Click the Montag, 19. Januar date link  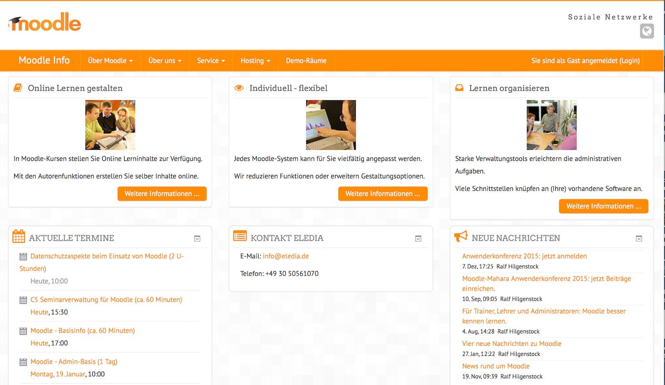(58, 374)
